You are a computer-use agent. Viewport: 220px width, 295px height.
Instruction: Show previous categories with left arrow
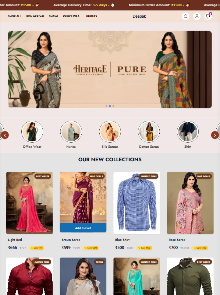[5, 135]
